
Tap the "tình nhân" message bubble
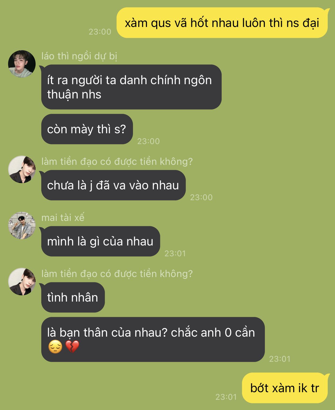click(72, 298)
